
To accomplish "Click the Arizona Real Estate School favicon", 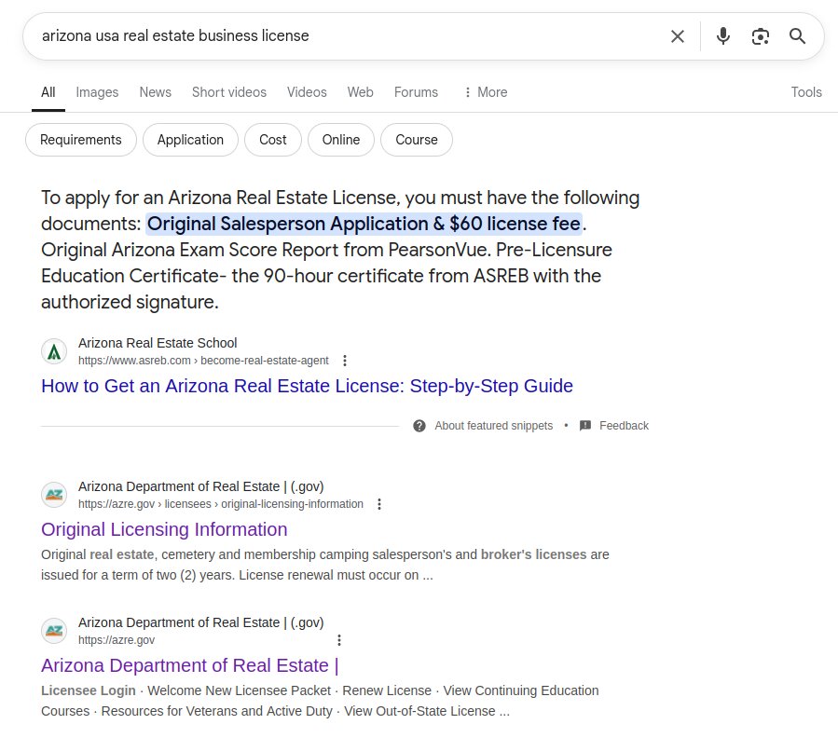I will tap(54, 351).
